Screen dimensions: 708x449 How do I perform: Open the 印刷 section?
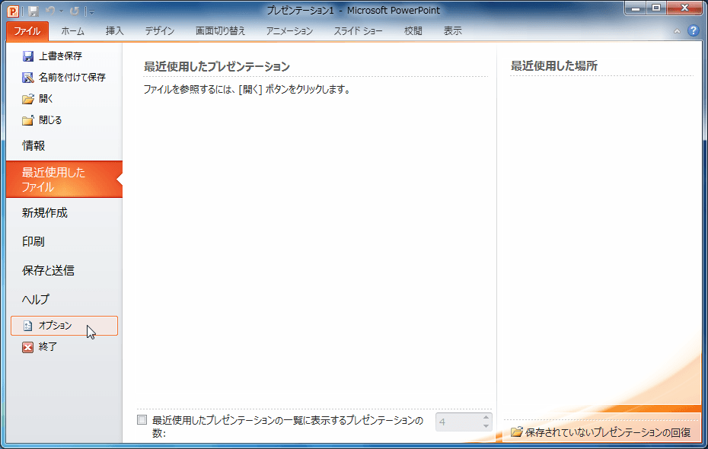point(64,241)
